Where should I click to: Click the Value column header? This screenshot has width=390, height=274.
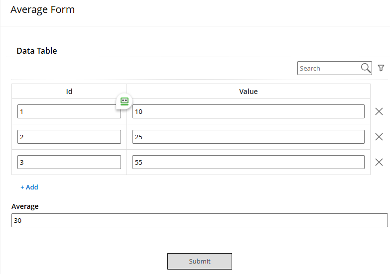(249, 91)
